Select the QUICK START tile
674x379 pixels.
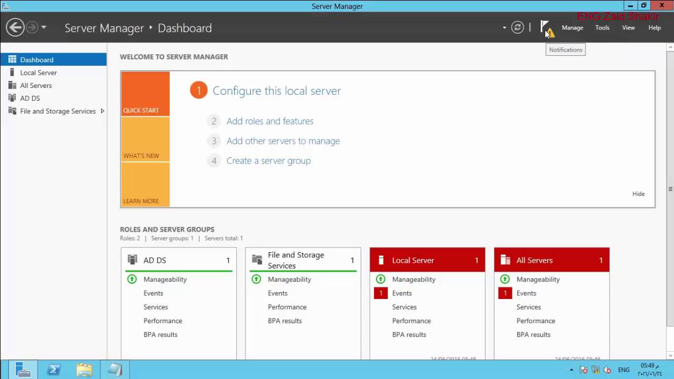tap(145, 94)
